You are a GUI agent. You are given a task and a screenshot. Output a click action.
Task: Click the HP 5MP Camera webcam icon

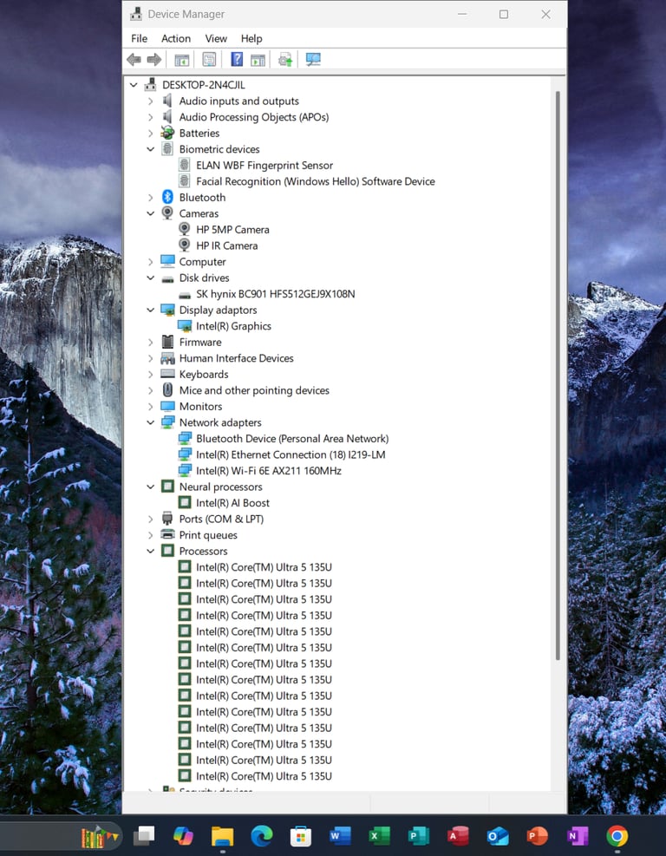pos(185,229)
